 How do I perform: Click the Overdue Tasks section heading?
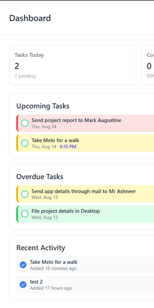pos(40,177)
